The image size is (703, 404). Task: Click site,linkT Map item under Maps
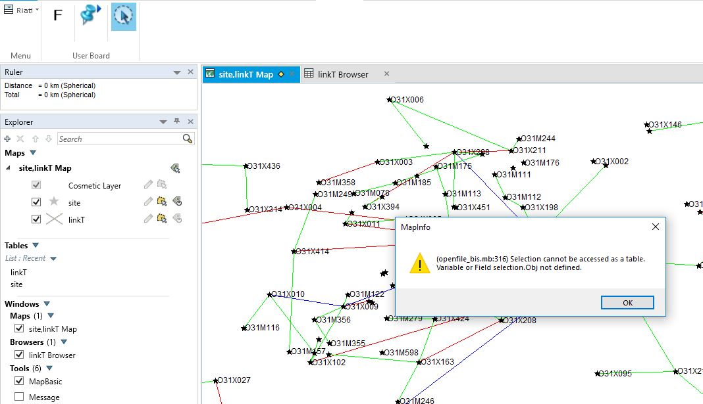click(45, 168)
